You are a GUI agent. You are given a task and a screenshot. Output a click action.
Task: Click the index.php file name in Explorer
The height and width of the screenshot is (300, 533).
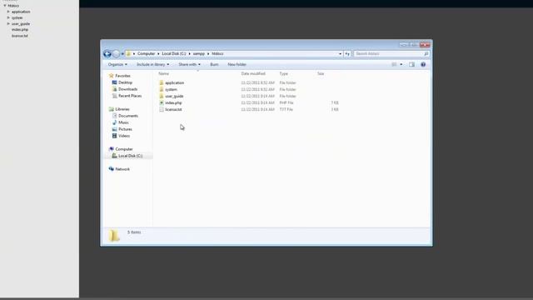point(173,102)
